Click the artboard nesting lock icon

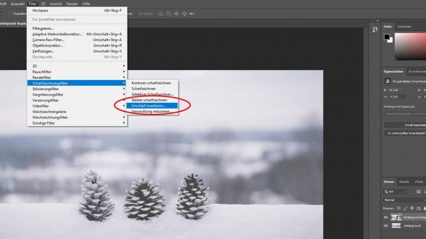pyautogui.click(x=419, y=209)
